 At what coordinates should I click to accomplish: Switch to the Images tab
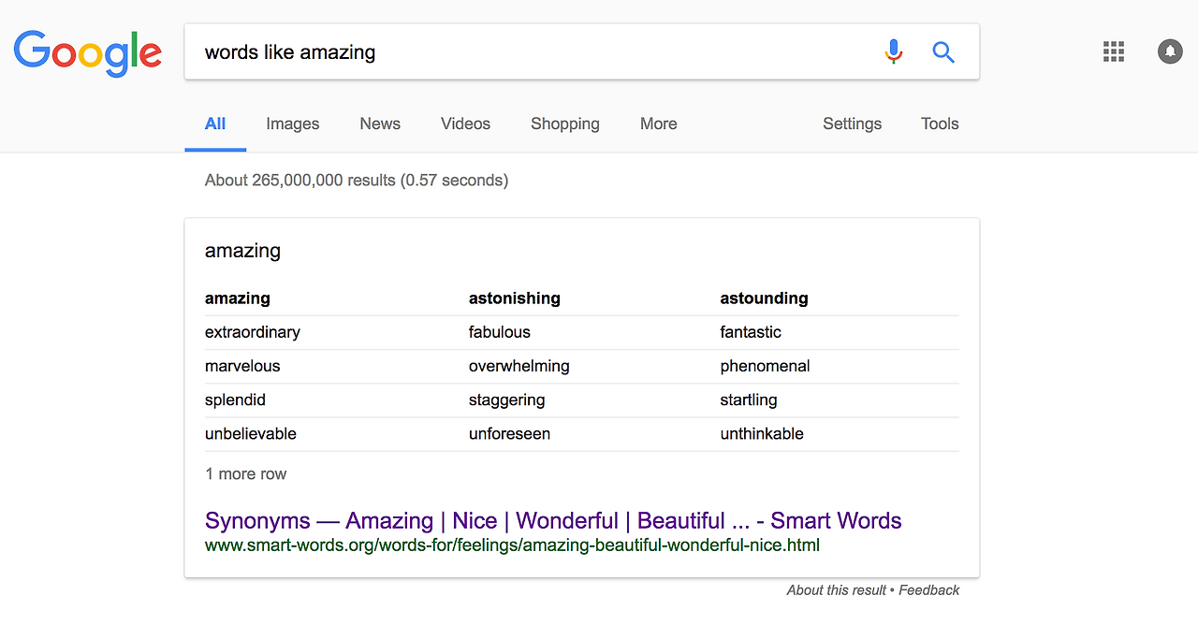pos(292,124)
